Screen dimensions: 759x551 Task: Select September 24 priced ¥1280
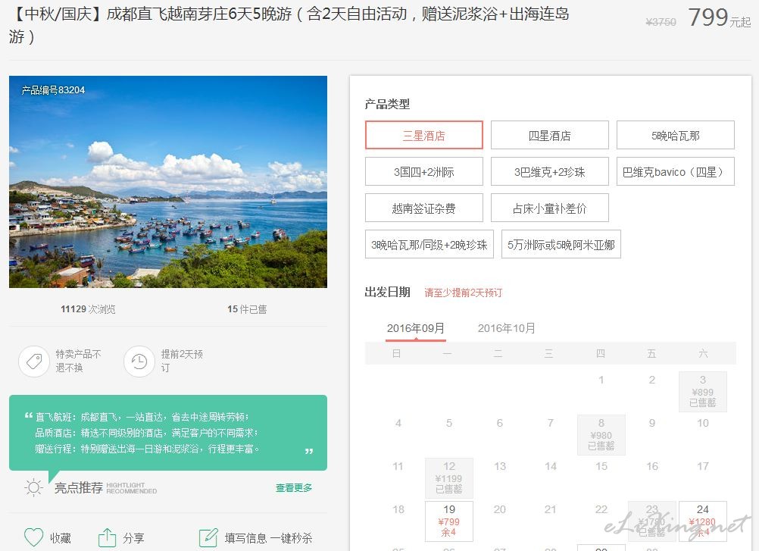pos(703,521)
